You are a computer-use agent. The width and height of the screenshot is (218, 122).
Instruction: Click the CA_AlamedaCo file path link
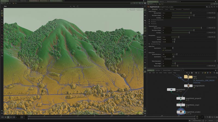click(204, 82)
